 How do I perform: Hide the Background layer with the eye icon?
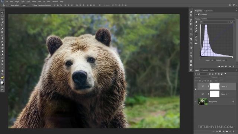[x=196, y=102]
